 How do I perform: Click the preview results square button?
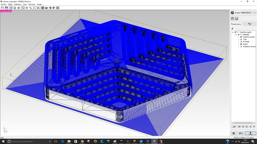234,133
